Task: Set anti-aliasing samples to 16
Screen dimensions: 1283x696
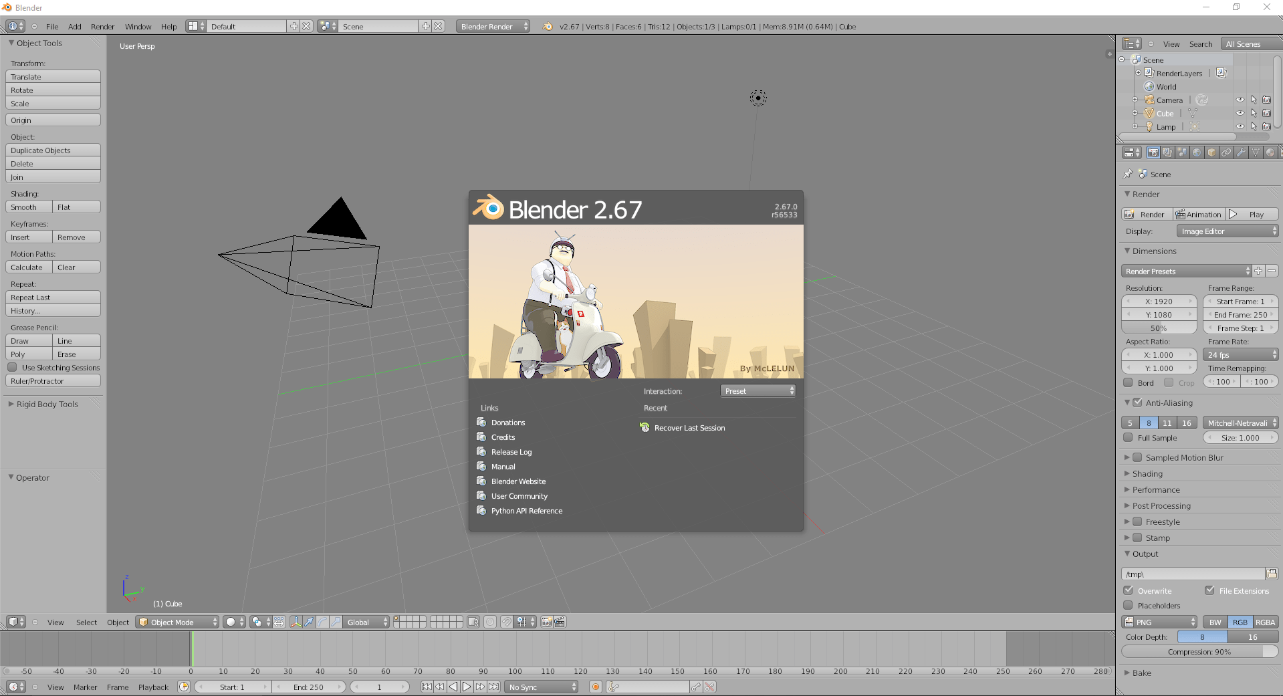Action: (x=1186, y=423)
